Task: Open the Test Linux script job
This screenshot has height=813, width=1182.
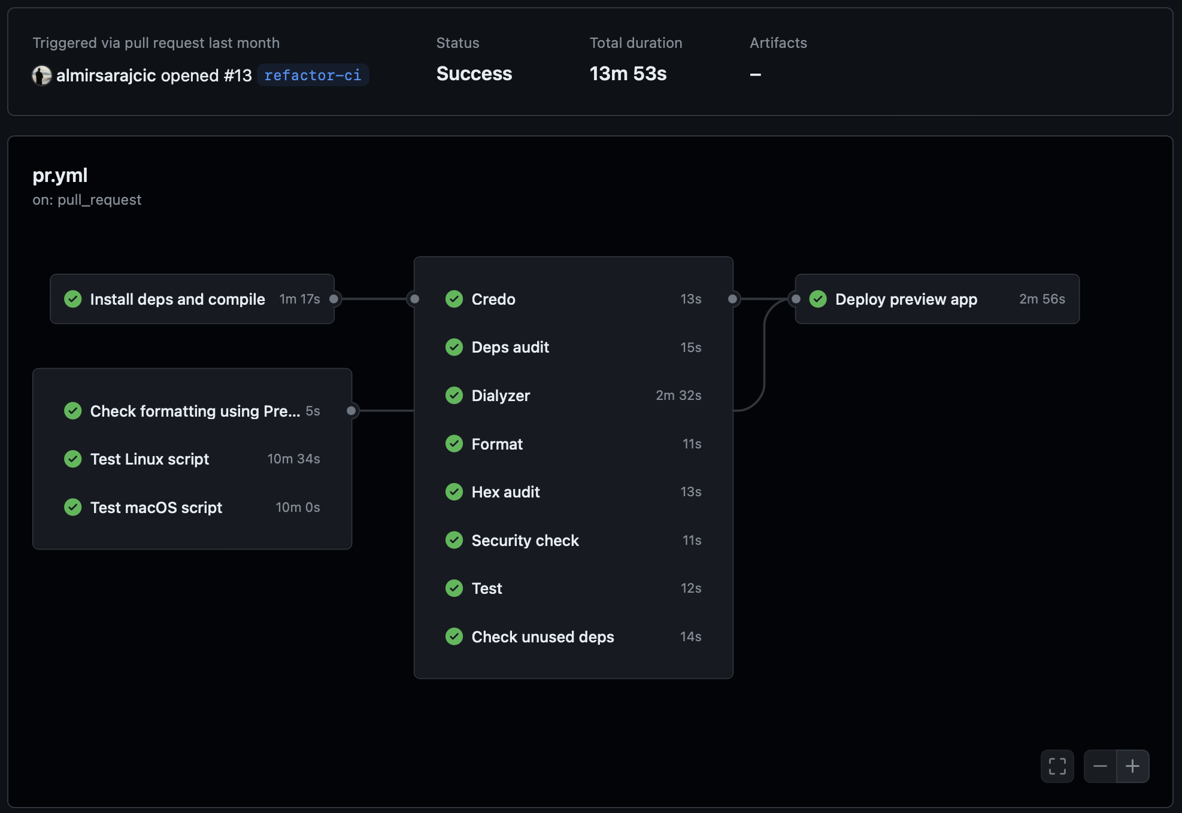Action: coord(150,459)
